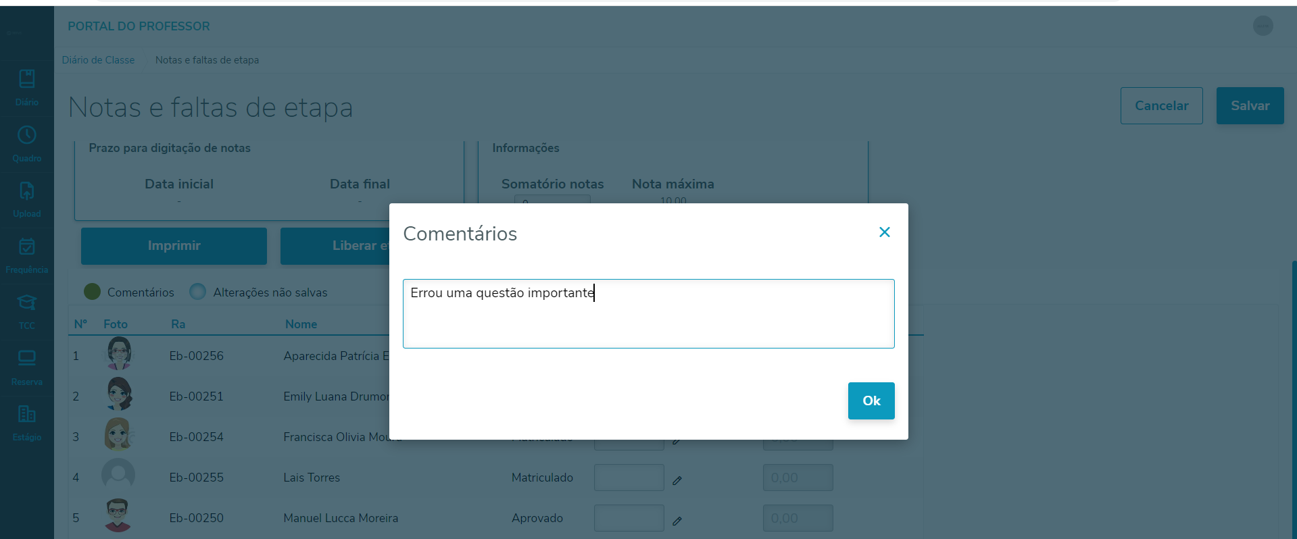
Task: Close the Comentários dialog with the X
Action: tap(884, 232)
